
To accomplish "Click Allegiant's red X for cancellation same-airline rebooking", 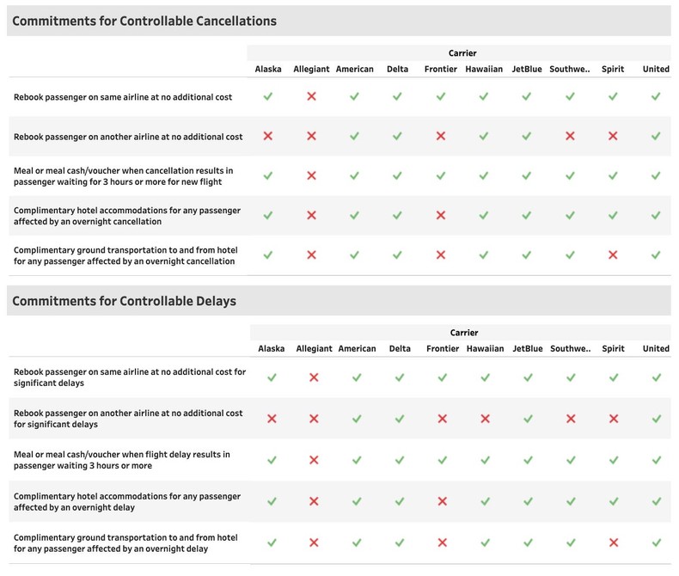I will 311,97.
